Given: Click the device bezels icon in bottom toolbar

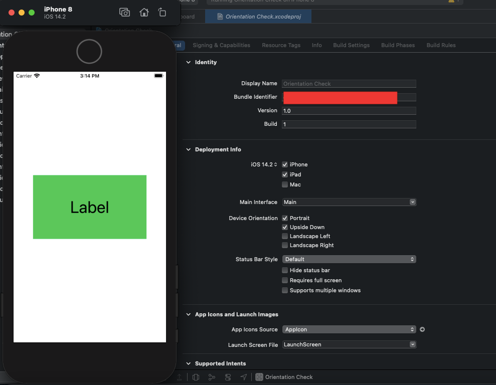Looking at the screenshot, I should [x=196, y=377].
